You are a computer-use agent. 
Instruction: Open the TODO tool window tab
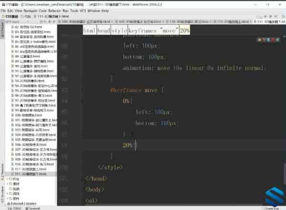[16, 209]
